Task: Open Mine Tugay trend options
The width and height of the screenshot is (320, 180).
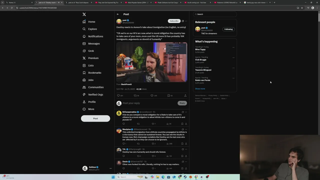Action: point(233,47)
